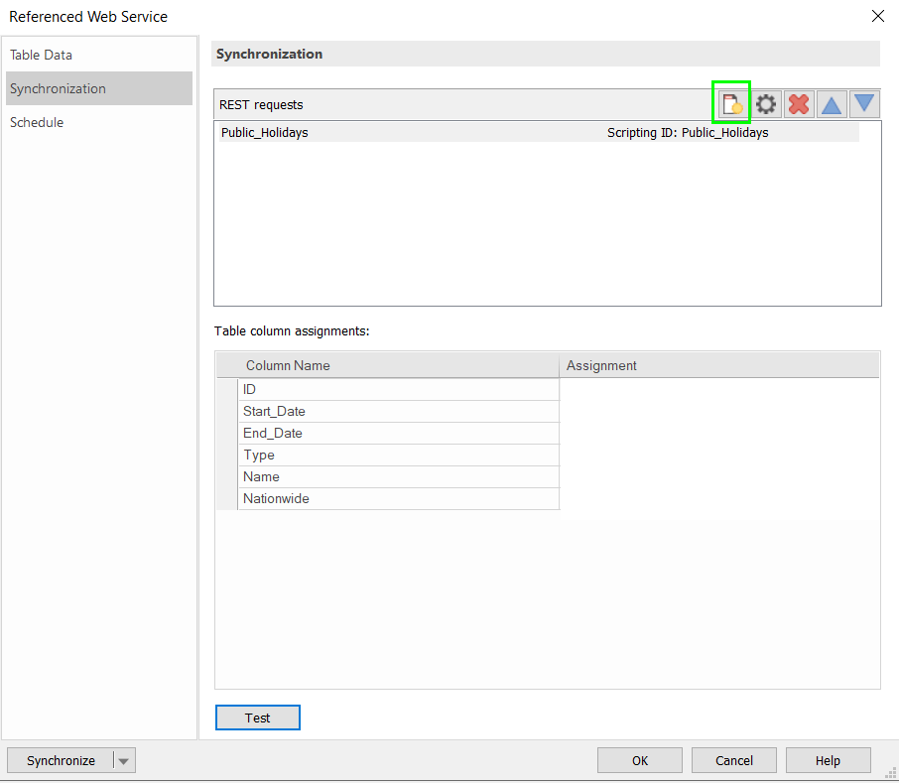Switch to the Table Data page
The height and width of the screenshot is (783, 899).
[x=42, y=55]
